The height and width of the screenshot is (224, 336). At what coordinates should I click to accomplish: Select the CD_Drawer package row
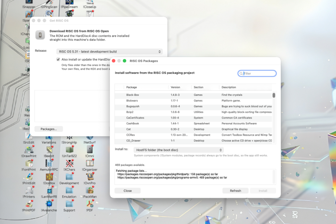193,141
